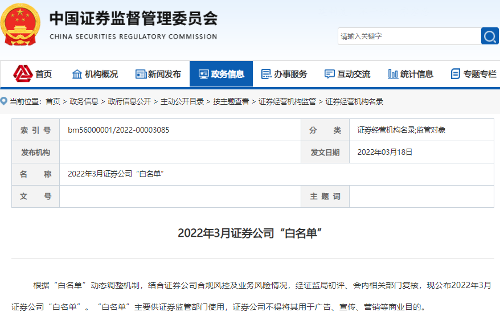This screenshot has height=316, width=500.
Task: Click the centered article headline
Action: [249, 233]
